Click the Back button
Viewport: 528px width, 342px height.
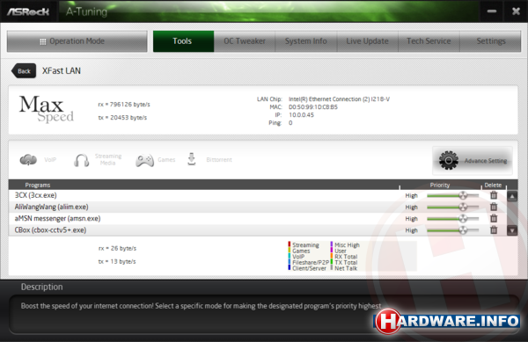pyautogui.click(x=24, y=71)
